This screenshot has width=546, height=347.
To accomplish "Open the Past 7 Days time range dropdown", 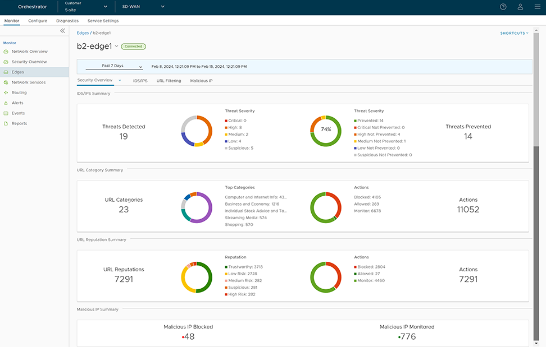I will coord(114,66).
